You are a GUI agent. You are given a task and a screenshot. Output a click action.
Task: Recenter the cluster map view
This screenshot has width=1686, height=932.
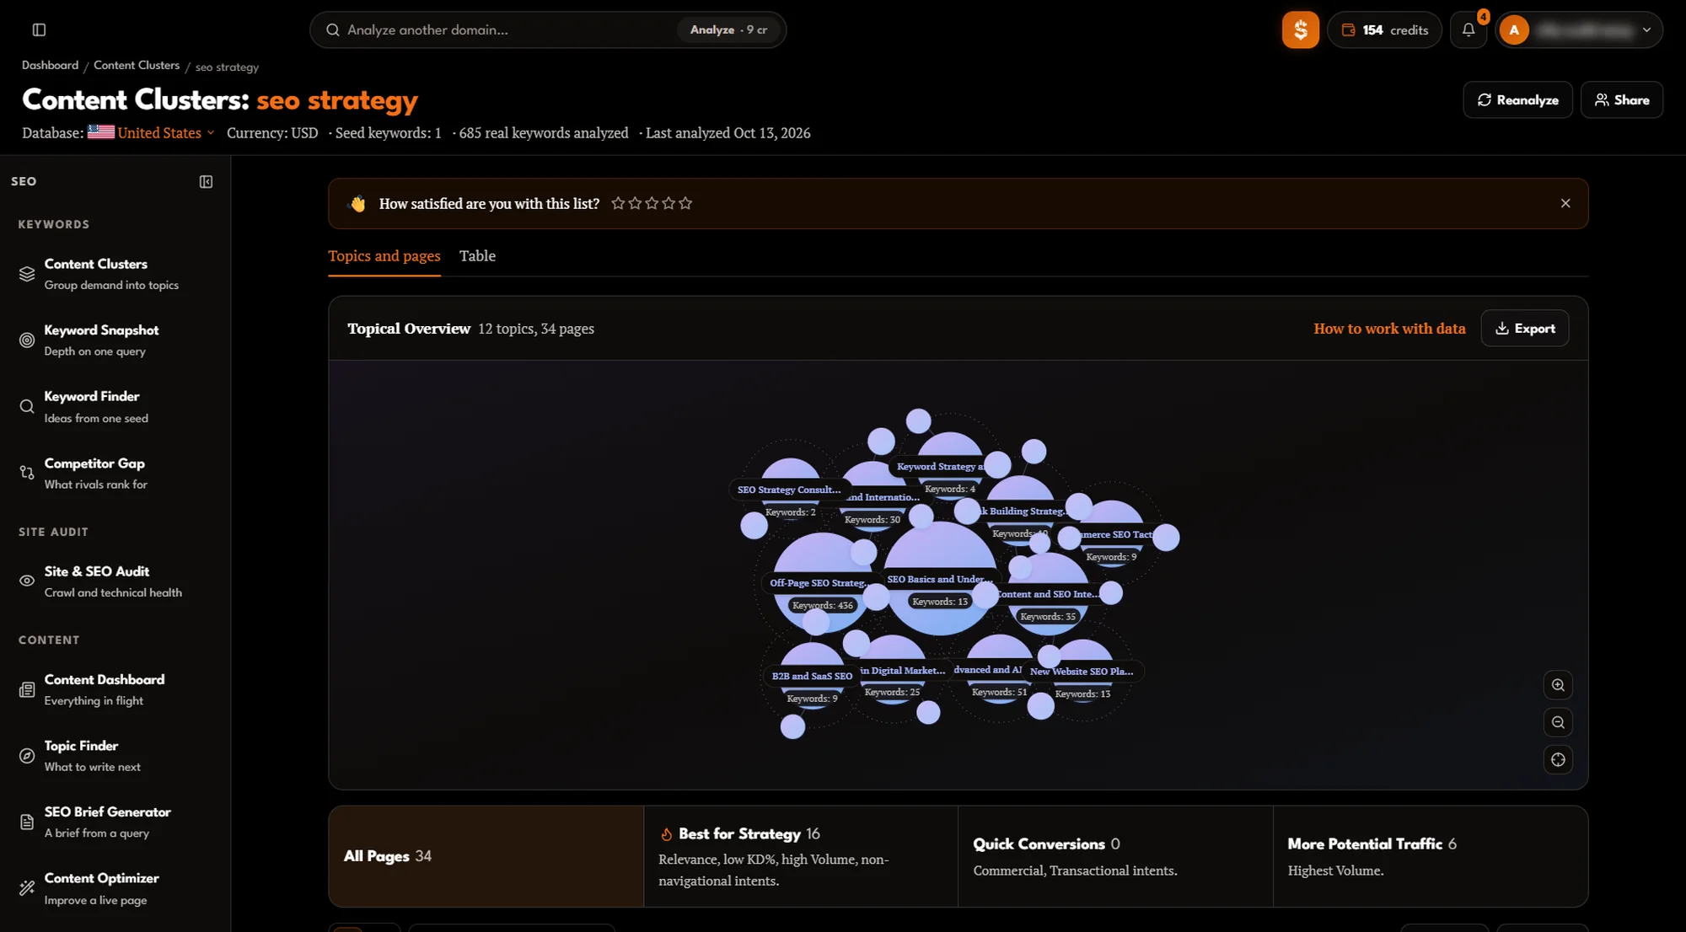[1558, 760]
